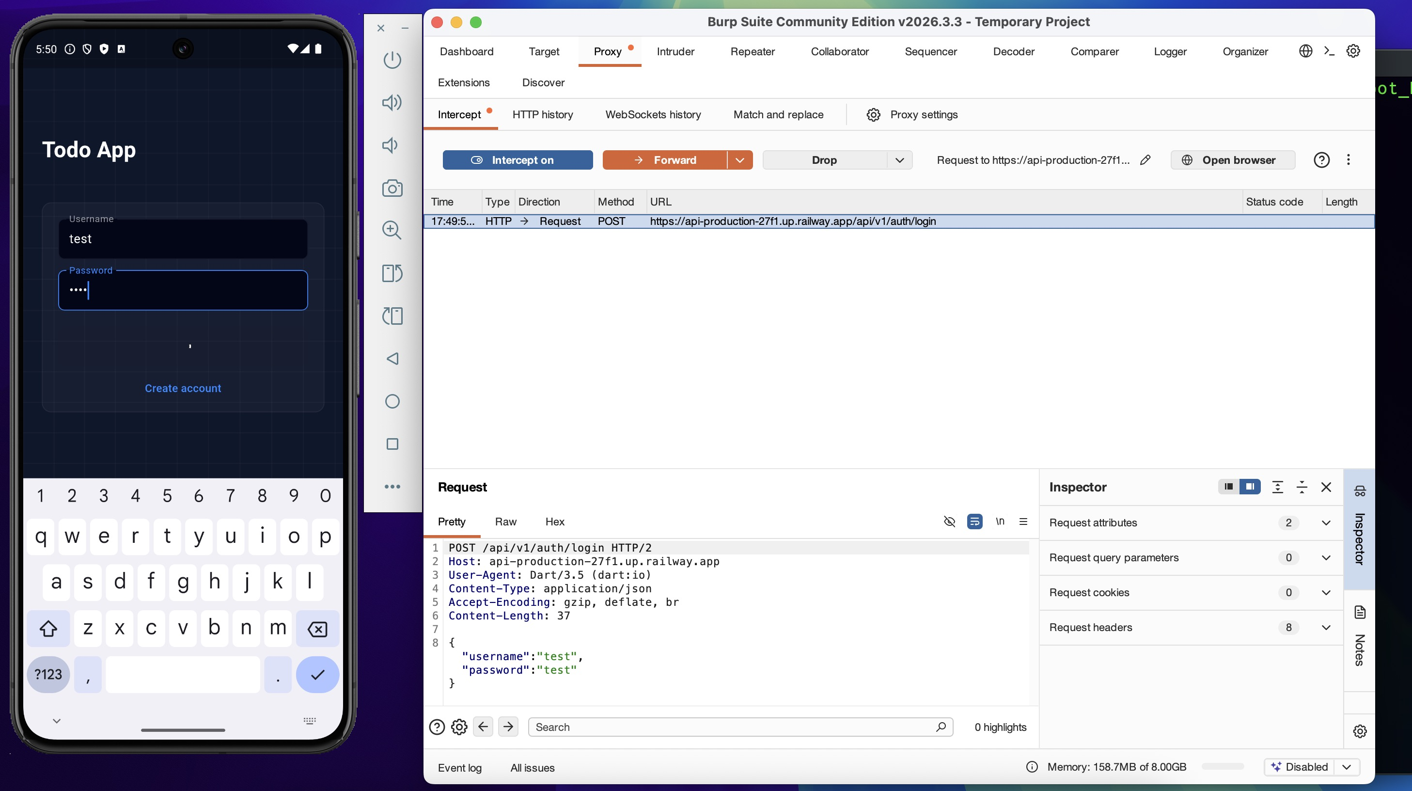Open request editor settings gear icon
The image size is (1412, 791).
coord(459,727)
